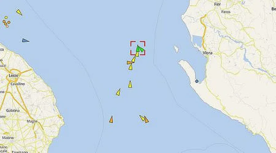276x153 pixels.
Task: Click the Maglie town label
Action: tap(32, 121)
